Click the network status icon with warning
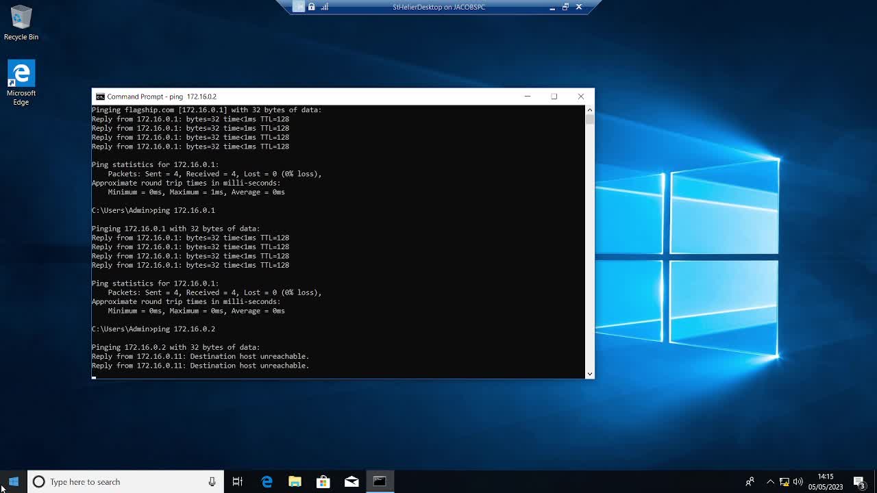Screen dimensions: 877x493 pos(785,482)
